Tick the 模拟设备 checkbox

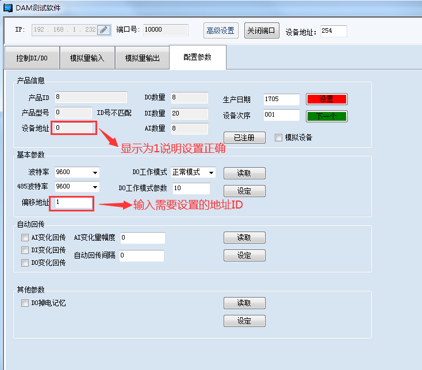click(x=279, y=137)
